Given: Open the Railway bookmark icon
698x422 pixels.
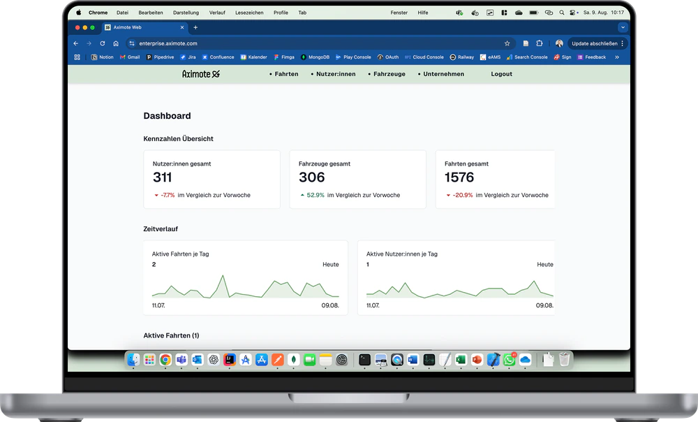Looking at the screenshot, I should pyautogui.click(x=452, y=57).
